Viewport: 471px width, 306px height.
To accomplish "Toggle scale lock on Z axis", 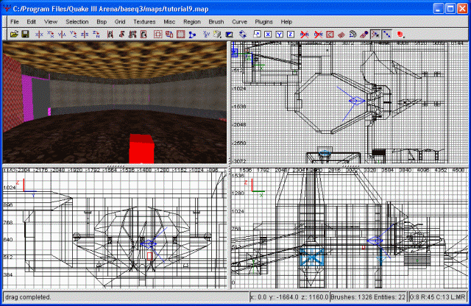I will [x=291, y=35].
